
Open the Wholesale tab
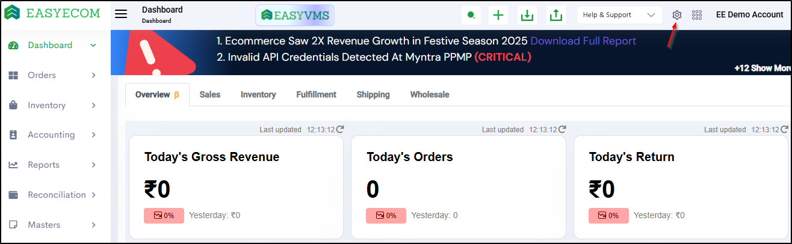tap(430, 94)
